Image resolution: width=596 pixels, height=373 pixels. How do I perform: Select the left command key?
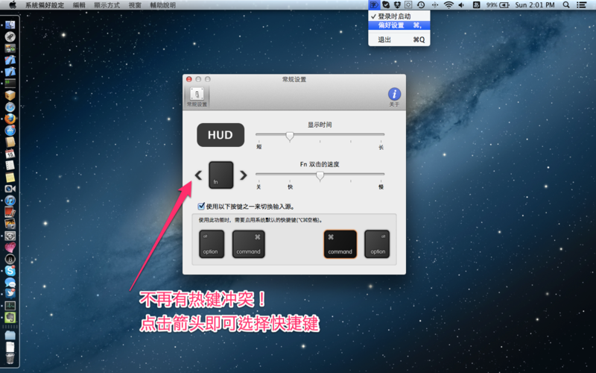(249, 244)
